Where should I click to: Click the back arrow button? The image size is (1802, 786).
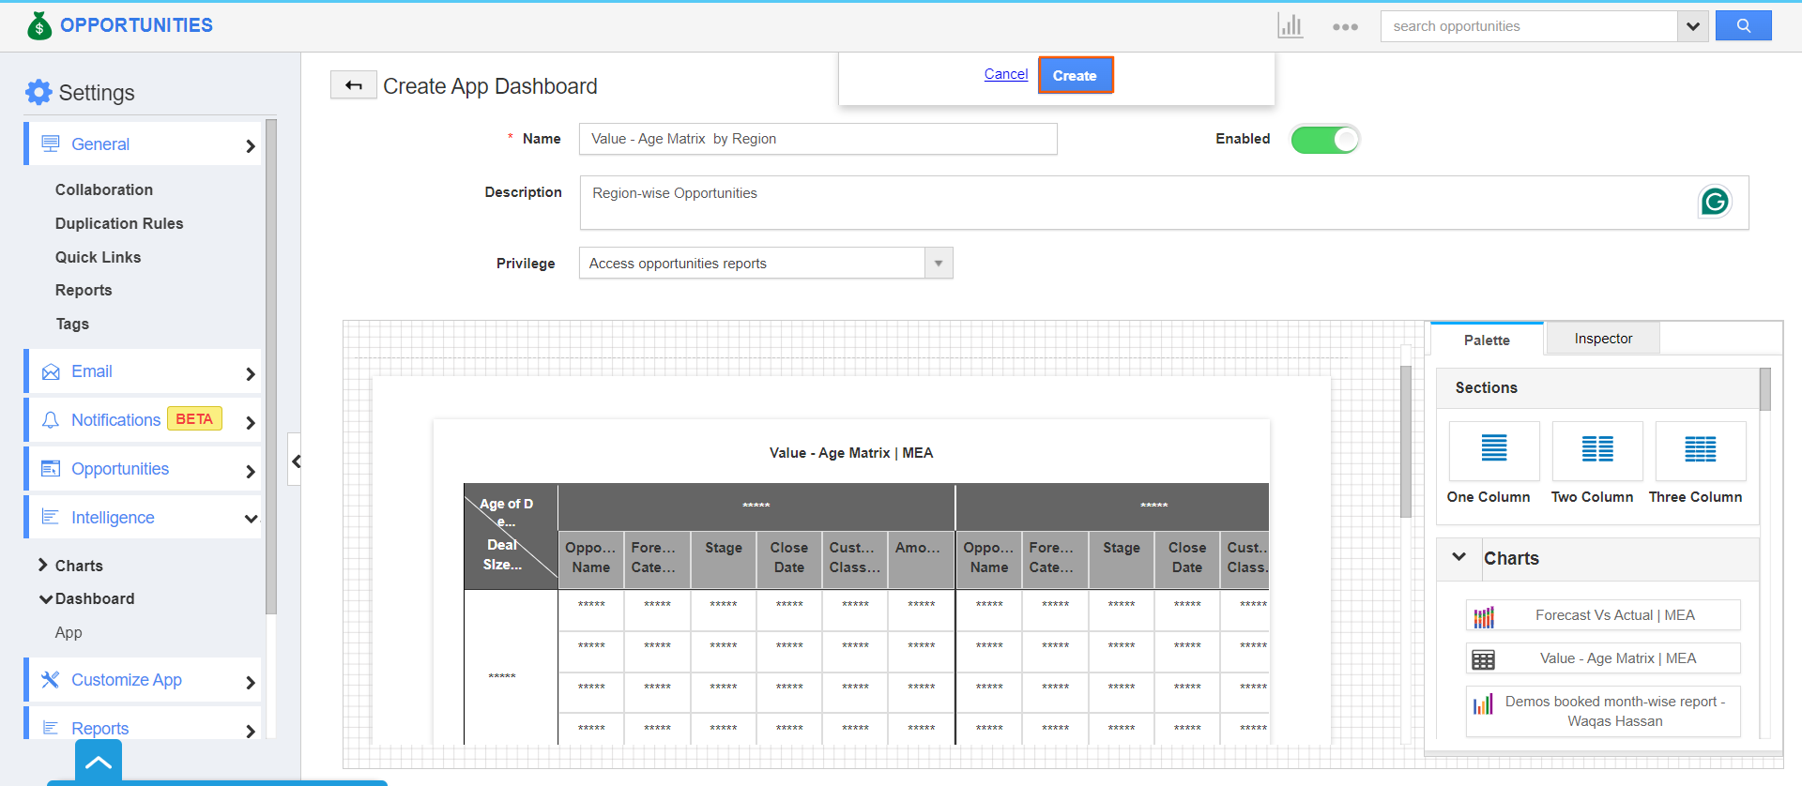coord(354,85)
